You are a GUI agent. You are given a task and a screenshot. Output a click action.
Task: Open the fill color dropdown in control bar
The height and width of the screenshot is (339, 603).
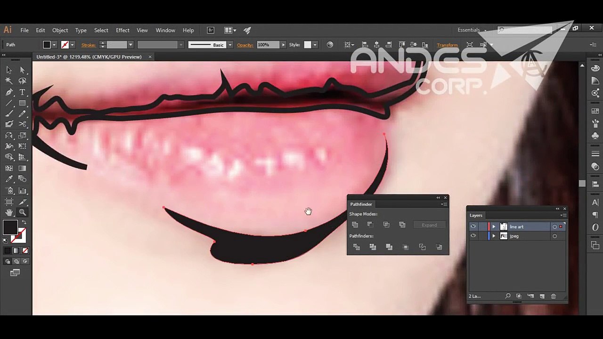pos(54,45)
